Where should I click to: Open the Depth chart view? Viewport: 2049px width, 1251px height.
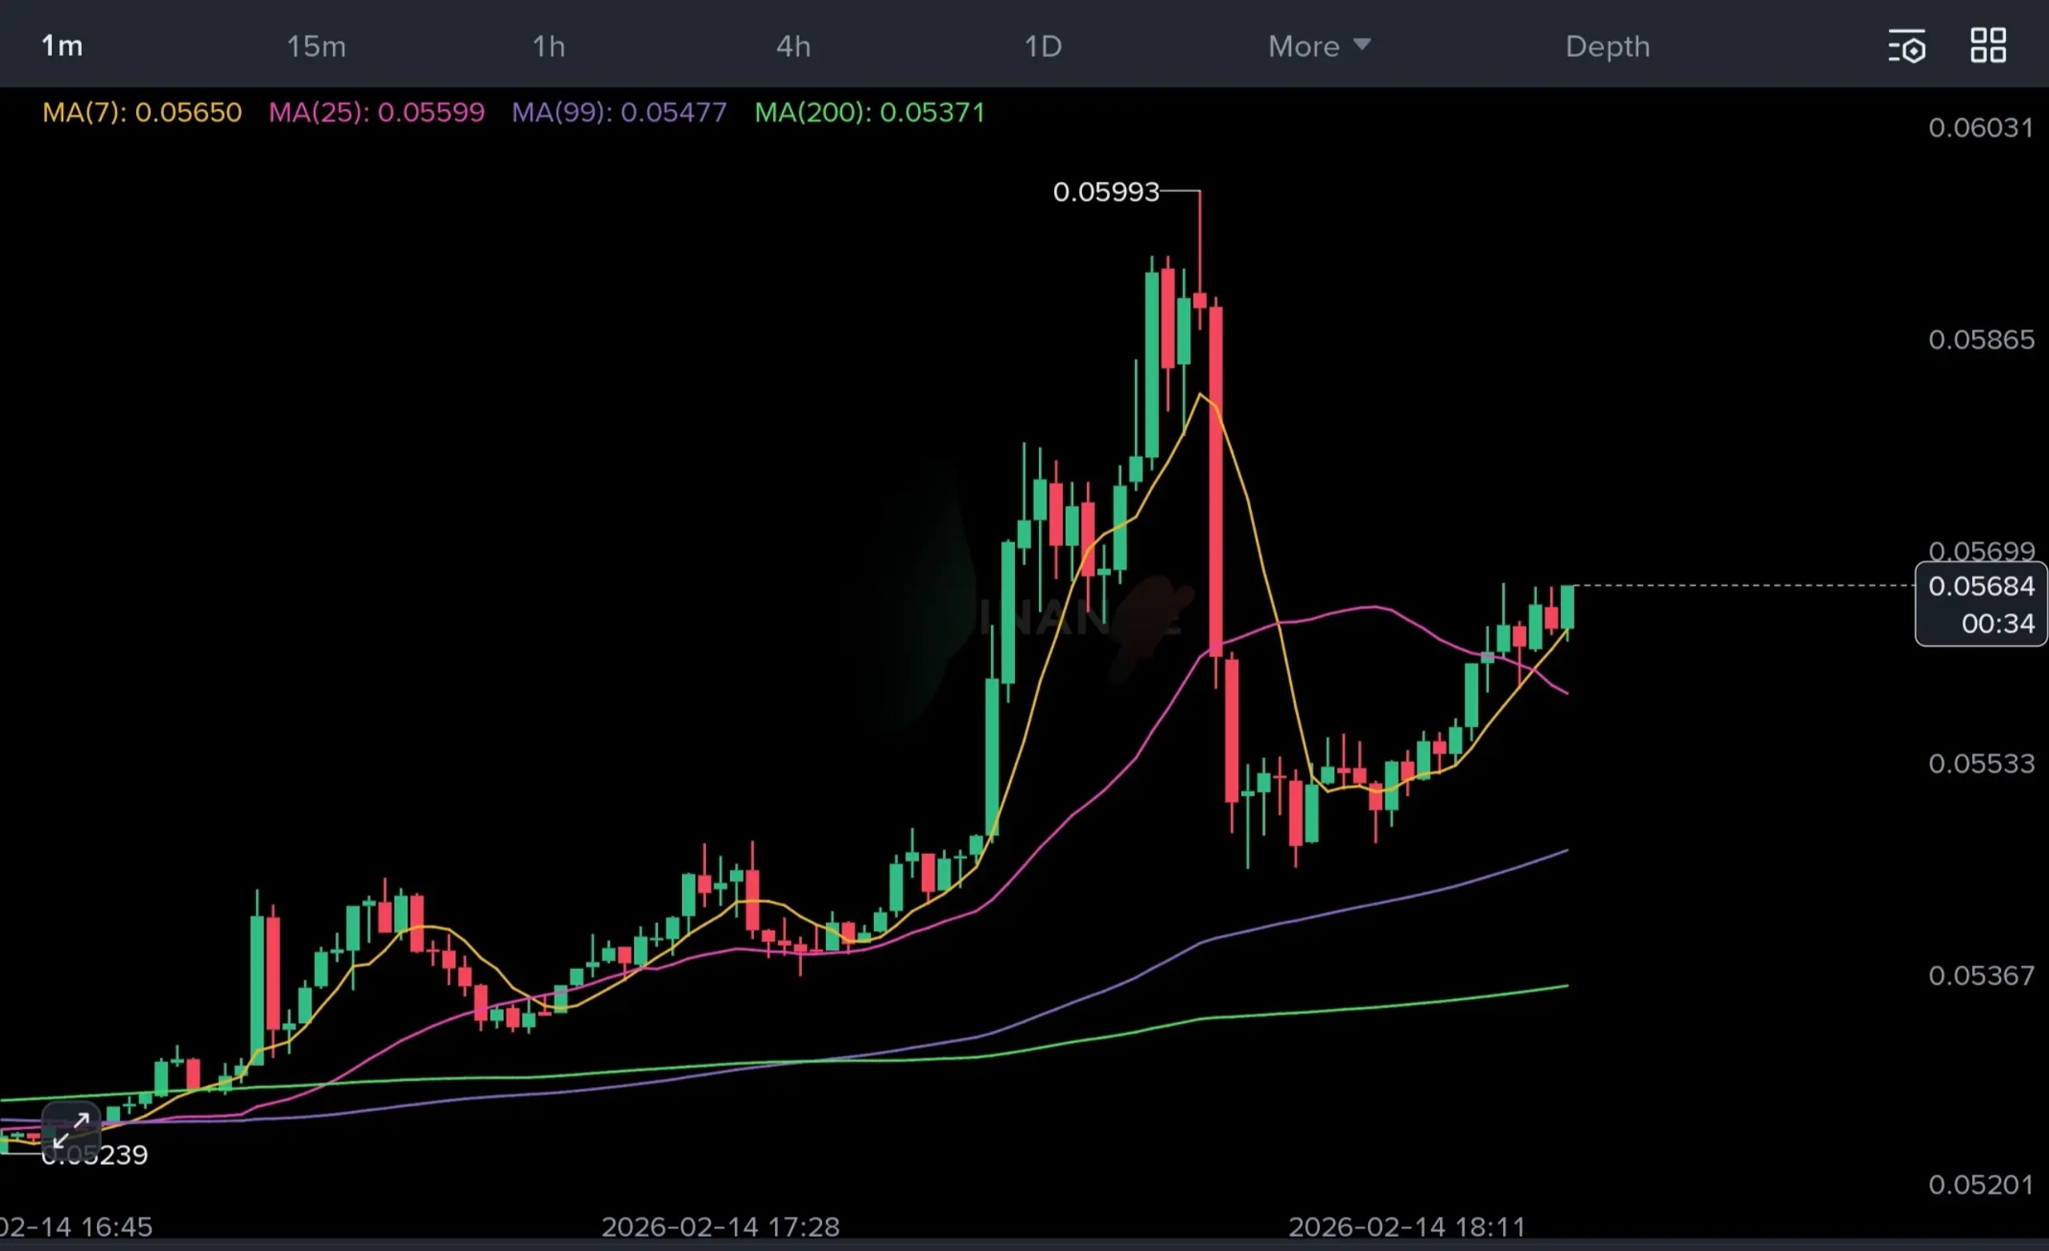[1607, 46]
